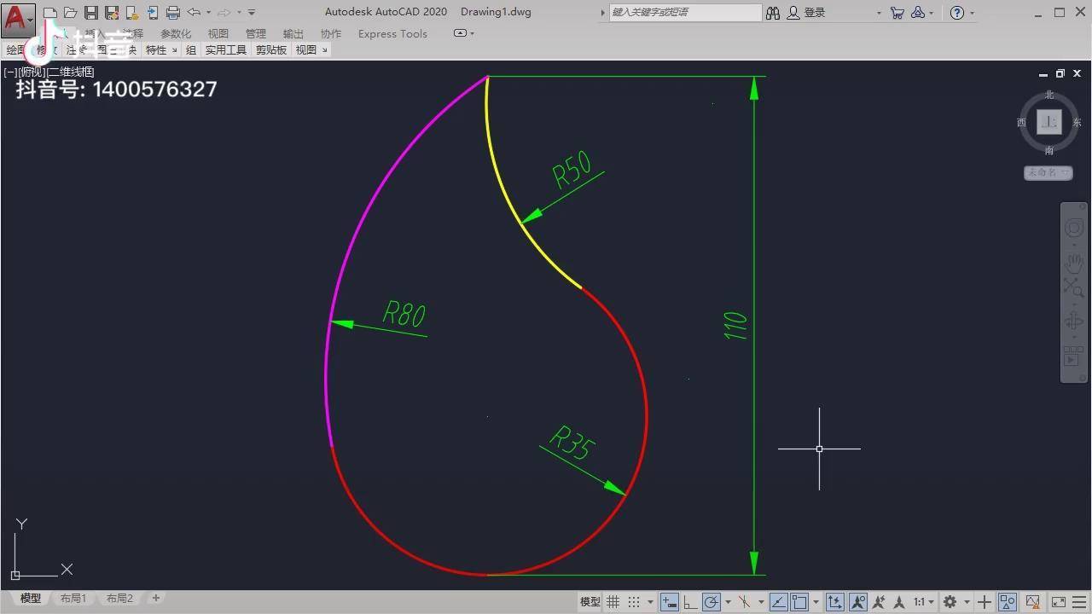Expand the 视图 ribbon panel arrow

324,50
